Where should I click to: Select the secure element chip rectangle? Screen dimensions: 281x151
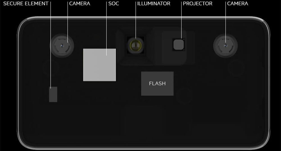tap(53, 94)
